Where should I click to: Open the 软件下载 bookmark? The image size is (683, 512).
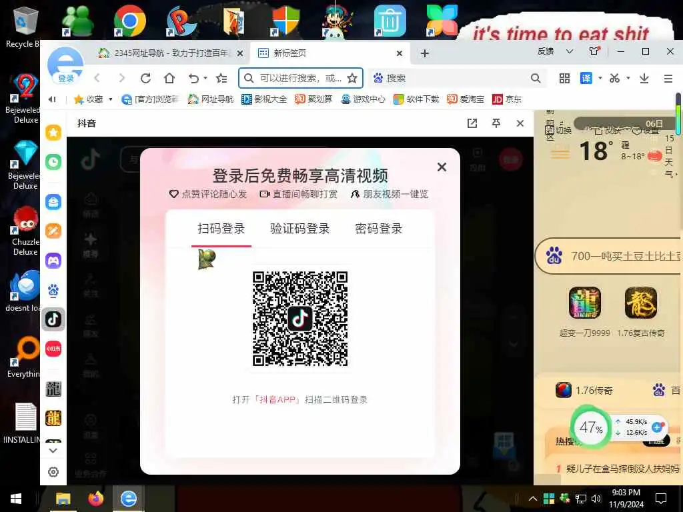(x=416, y=99)
